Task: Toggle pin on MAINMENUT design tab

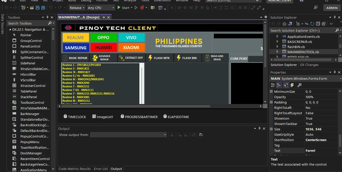Action: pos(104,17)
